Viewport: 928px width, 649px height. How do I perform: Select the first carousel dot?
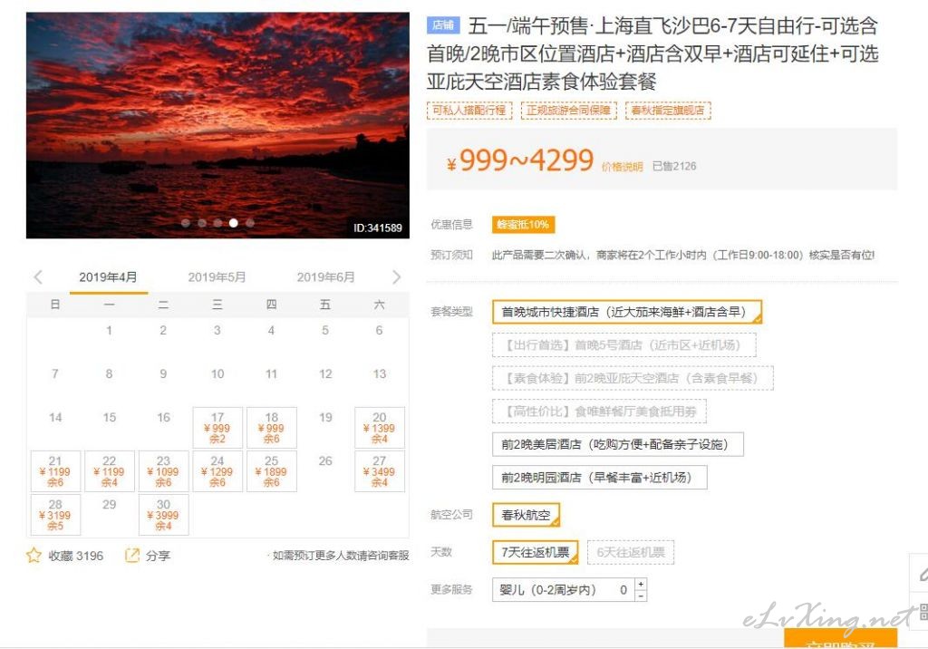click(186, 223)
